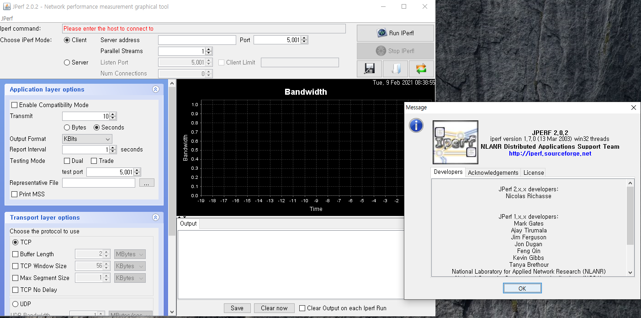Click the JPerf Java title bar icon
This screenshot has height=318, width=641.
[6, 7]
